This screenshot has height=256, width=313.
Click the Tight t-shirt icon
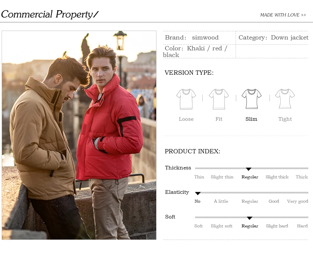285,99
